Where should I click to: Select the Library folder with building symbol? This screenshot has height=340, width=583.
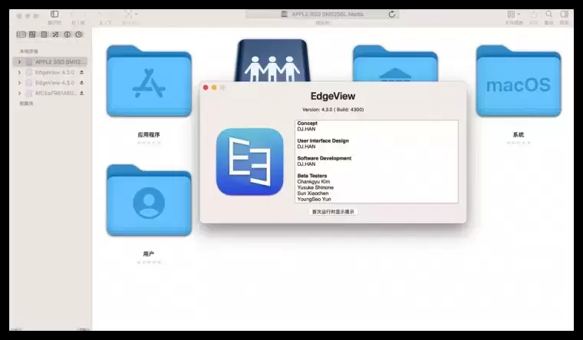(395, 63)
